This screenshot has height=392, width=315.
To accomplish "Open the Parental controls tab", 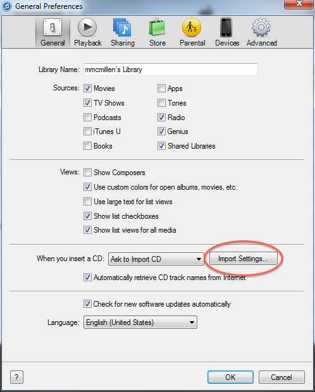I will click(x=192, y=32).
